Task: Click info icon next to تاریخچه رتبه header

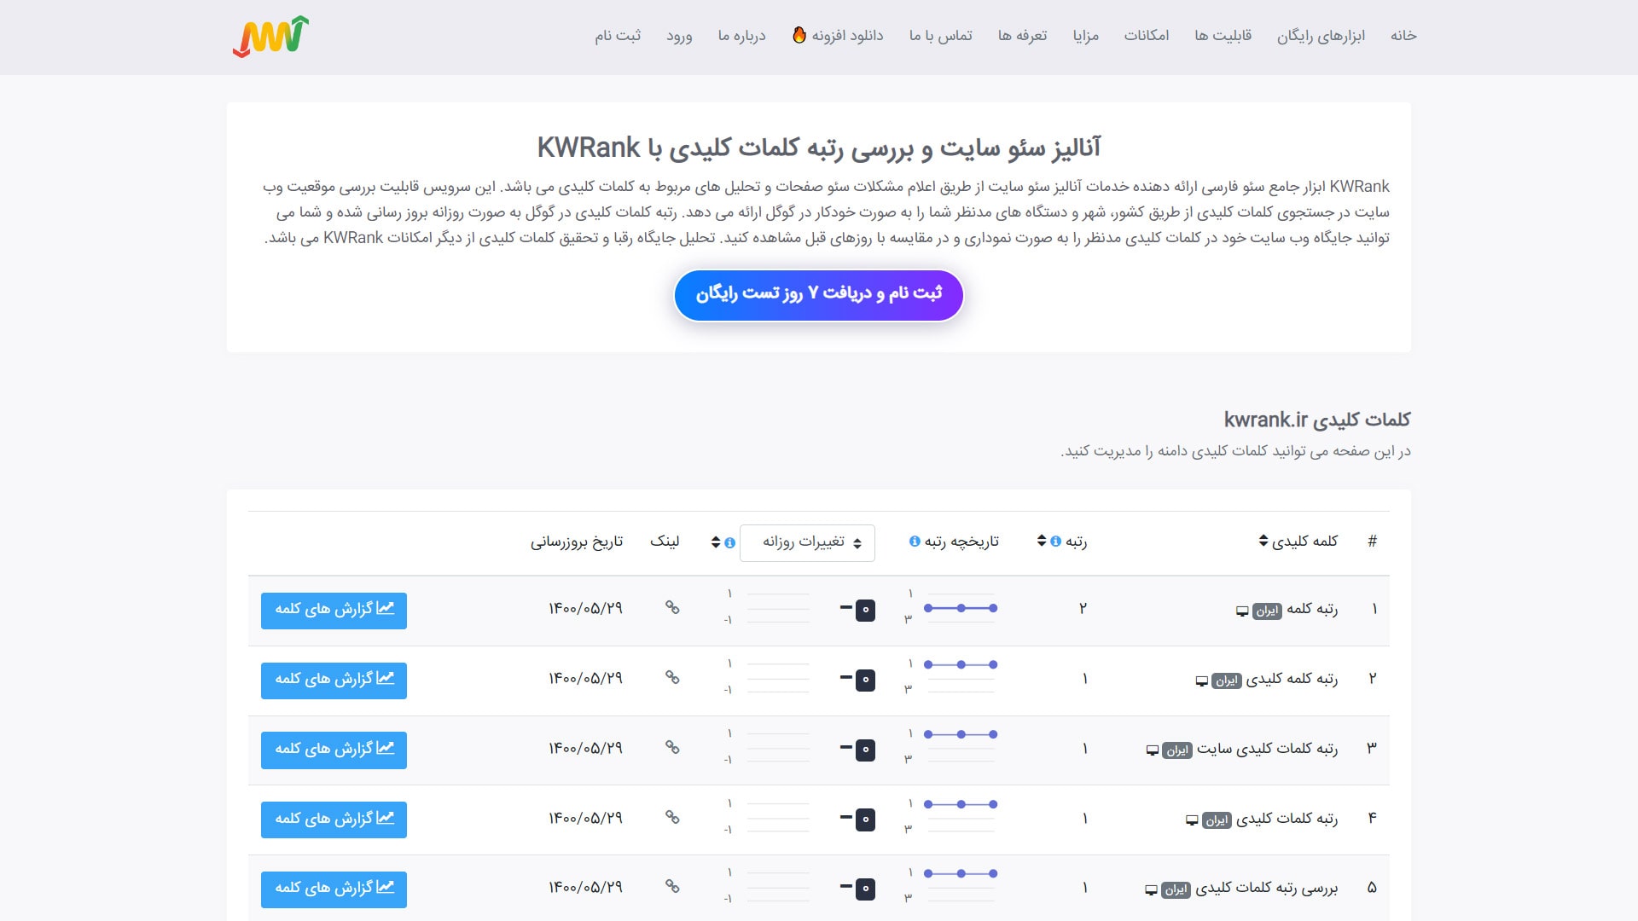Action: 915,542
